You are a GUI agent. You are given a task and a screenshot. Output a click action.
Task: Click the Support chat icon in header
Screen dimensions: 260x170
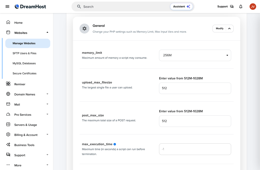[x=232, y=6]
